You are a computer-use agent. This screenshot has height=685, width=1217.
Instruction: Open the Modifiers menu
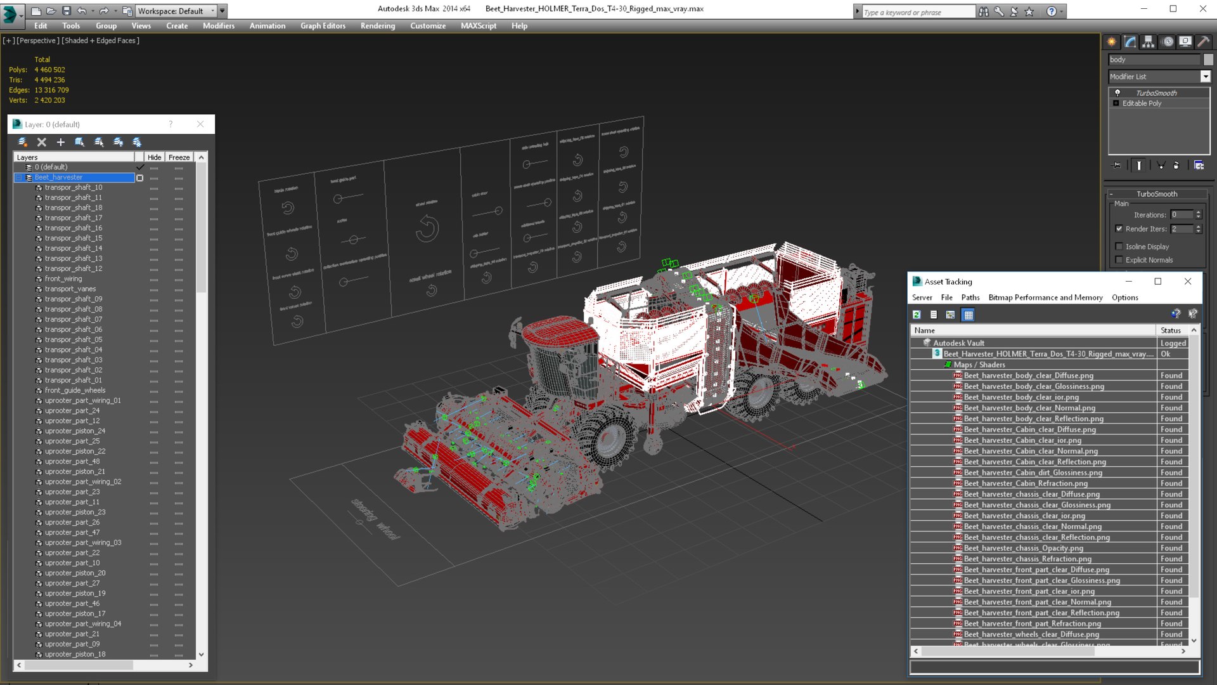coord(219,26)
